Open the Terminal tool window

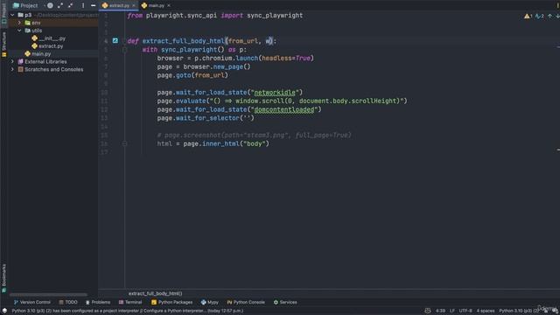(x=130, y=302)
